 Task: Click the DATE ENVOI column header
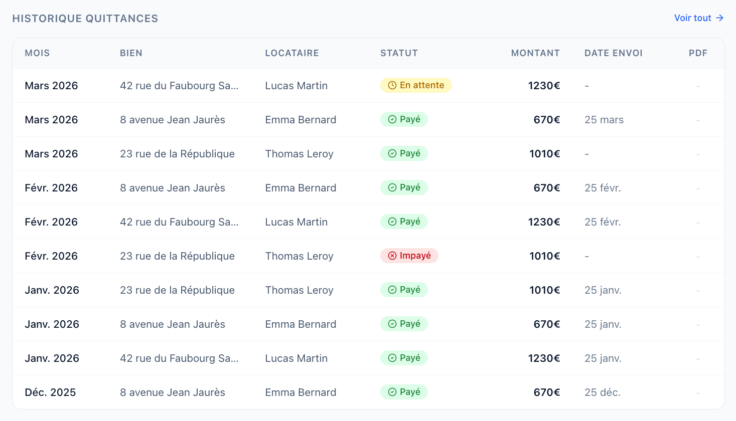(614, 53)
